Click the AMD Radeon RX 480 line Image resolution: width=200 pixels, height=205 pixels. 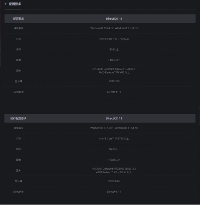click(x=114, y=72)
